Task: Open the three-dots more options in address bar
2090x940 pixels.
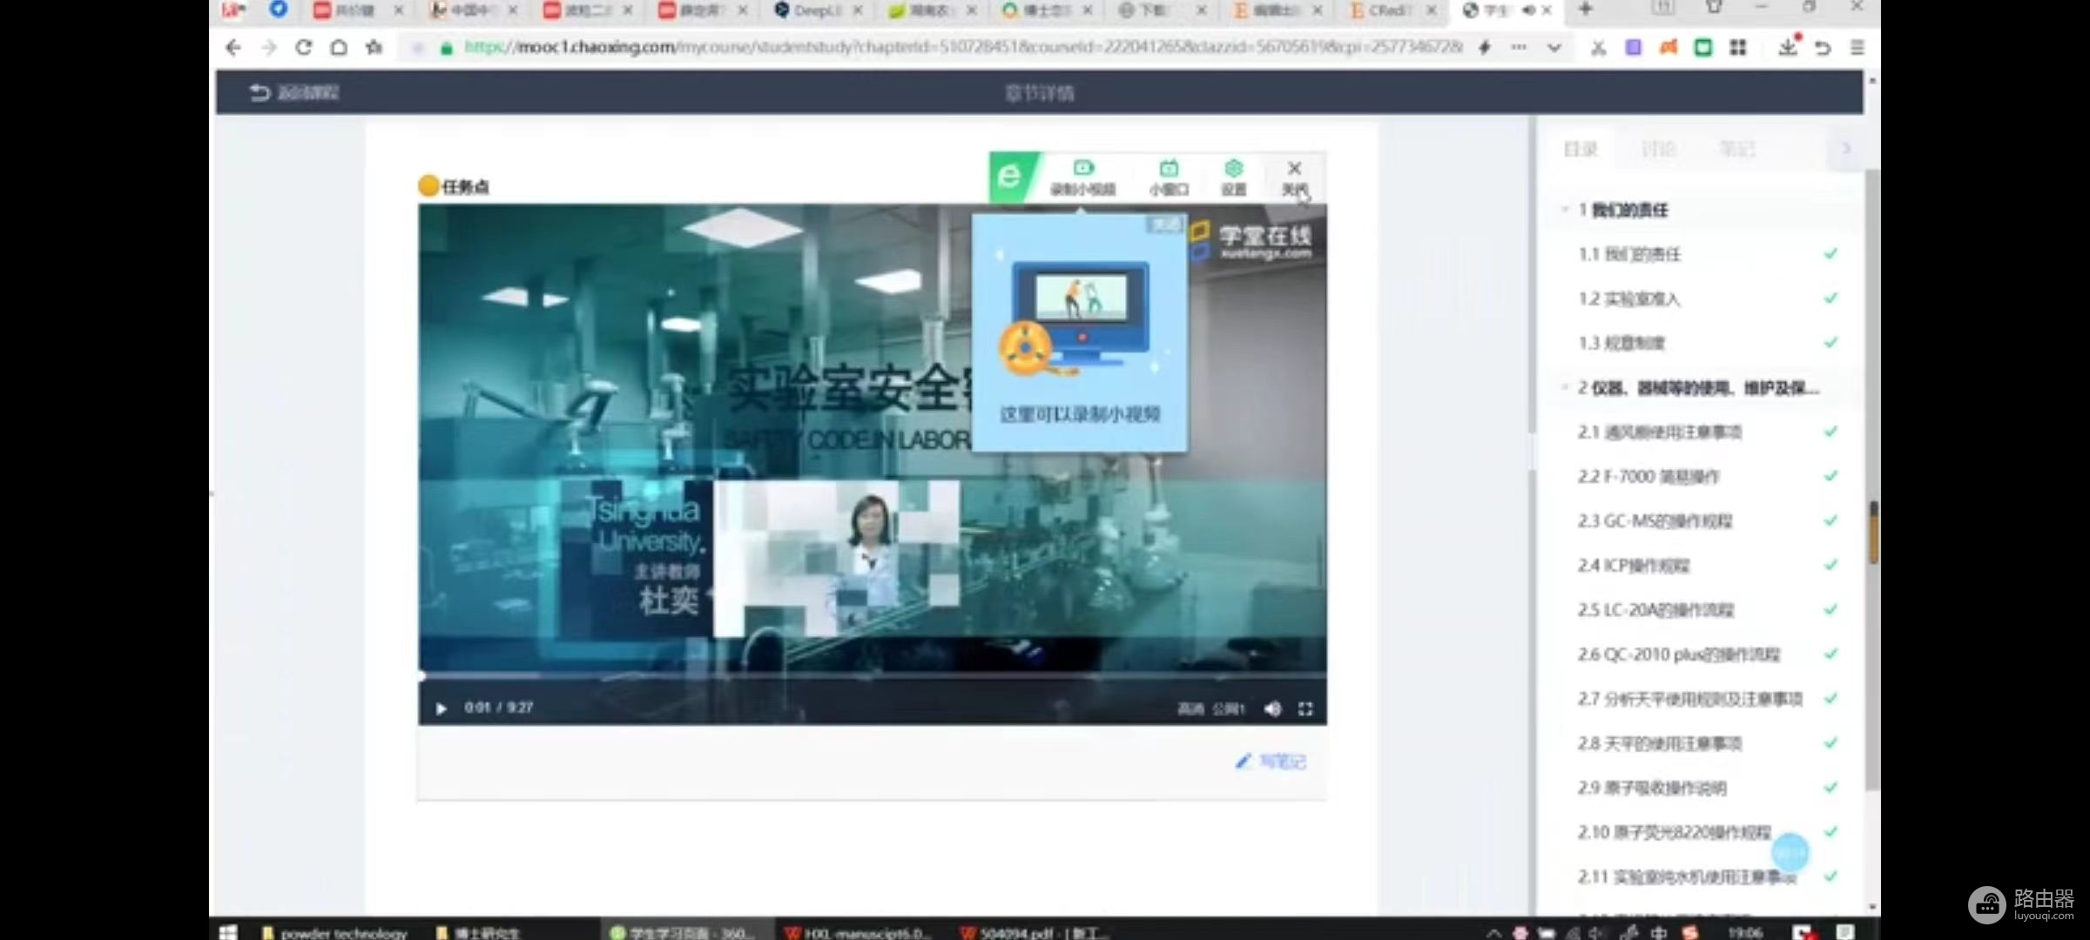Action: click(1520, 47)
